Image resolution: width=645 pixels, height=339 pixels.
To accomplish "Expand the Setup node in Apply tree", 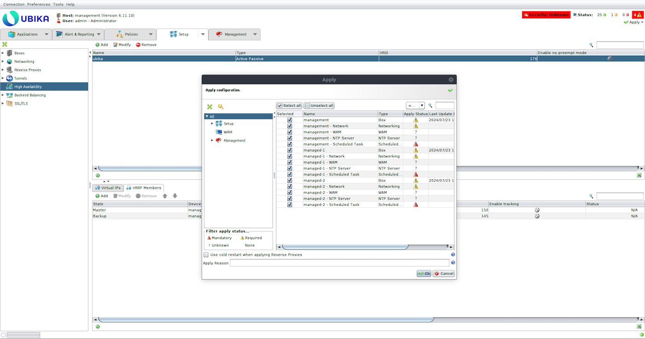I will pyautogui.click(x=212, y=123).
